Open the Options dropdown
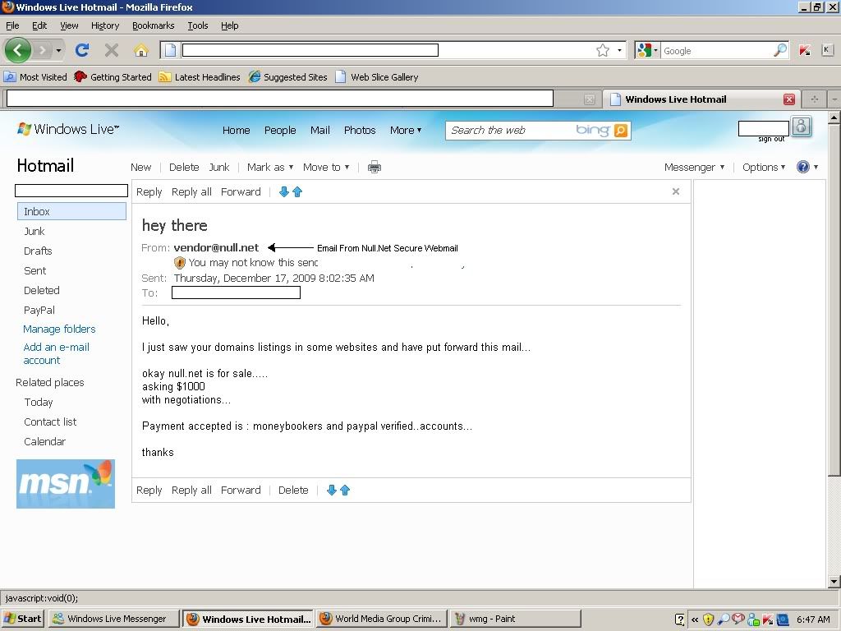 pos(764,168)
